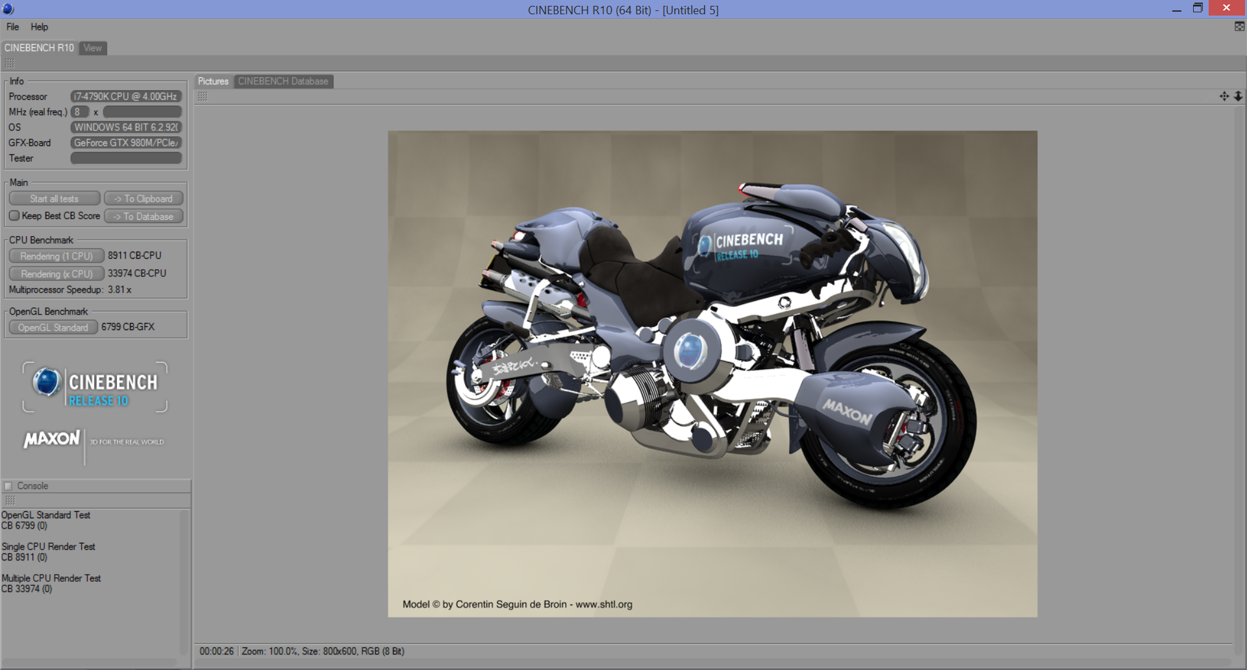Toggle the Console panel checkbox
This screenshot has width=1247, height=670.
[8, 486]
